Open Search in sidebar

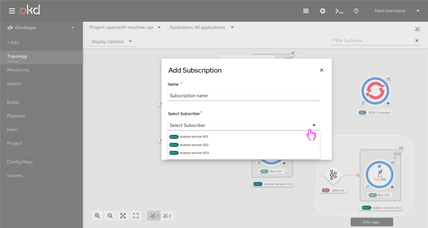pos(14,83)
